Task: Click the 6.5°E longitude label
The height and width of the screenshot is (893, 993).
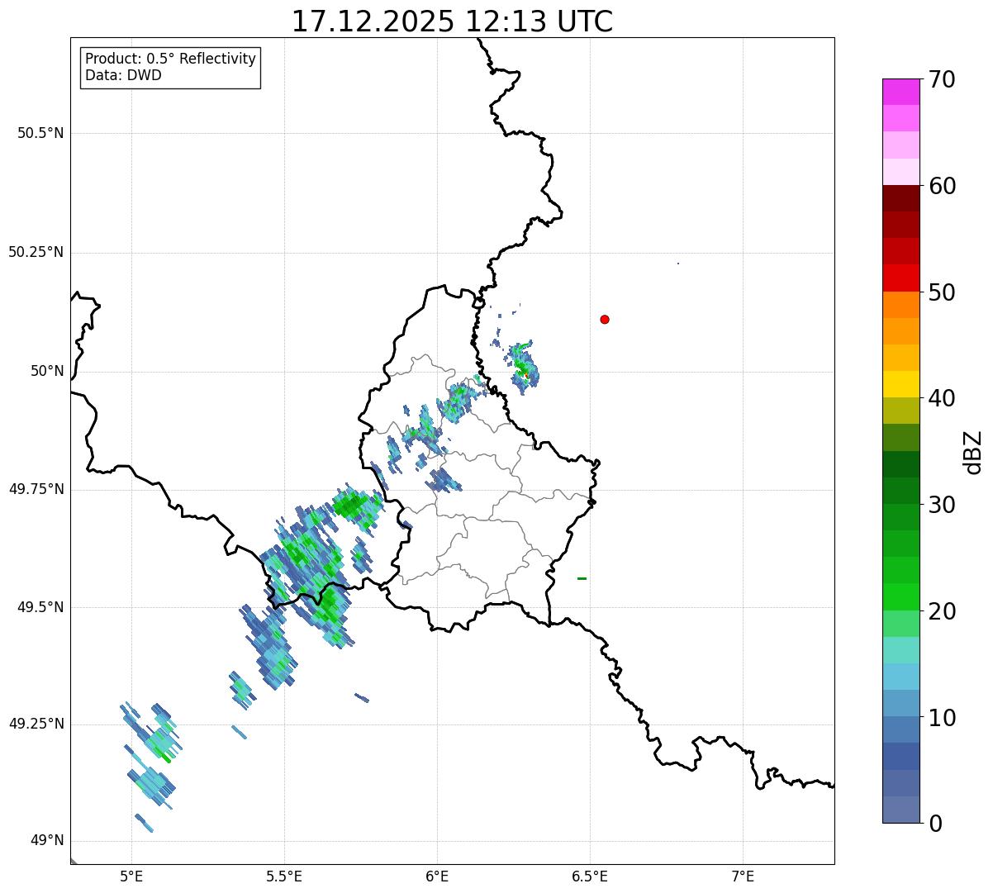Action: tap(590, 876)
